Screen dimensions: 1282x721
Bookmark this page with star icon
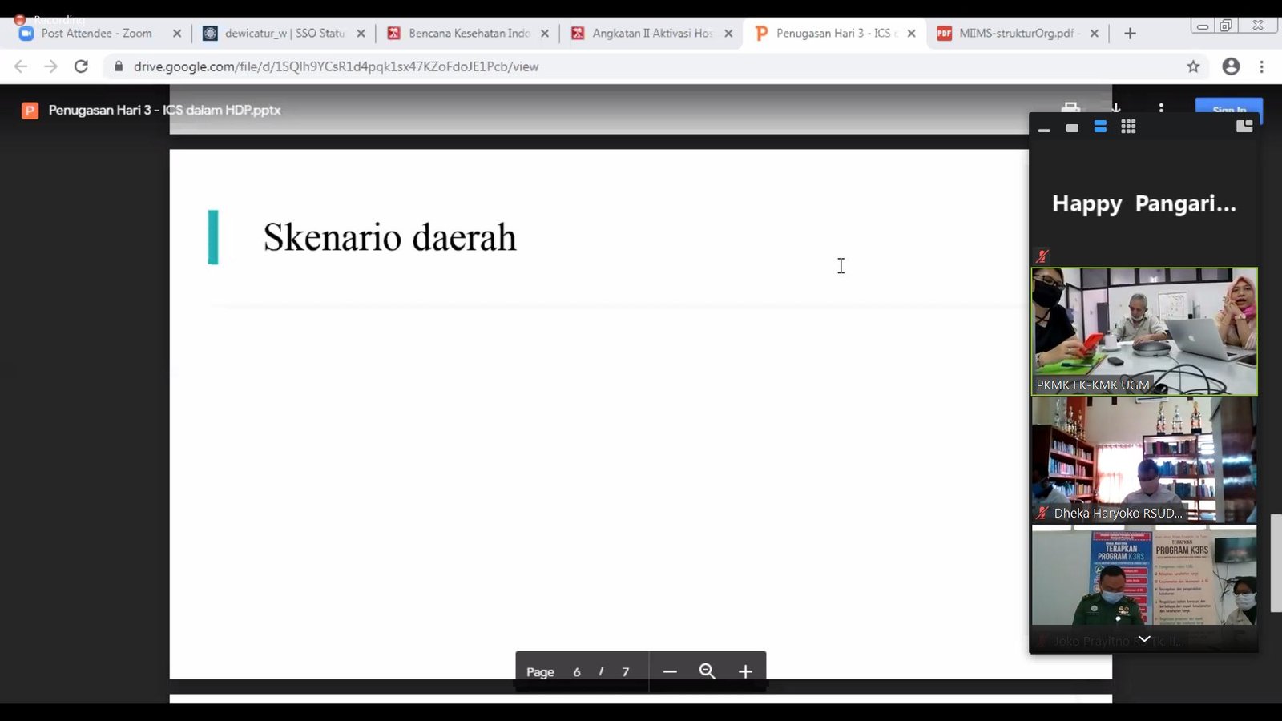(1193, 66)
